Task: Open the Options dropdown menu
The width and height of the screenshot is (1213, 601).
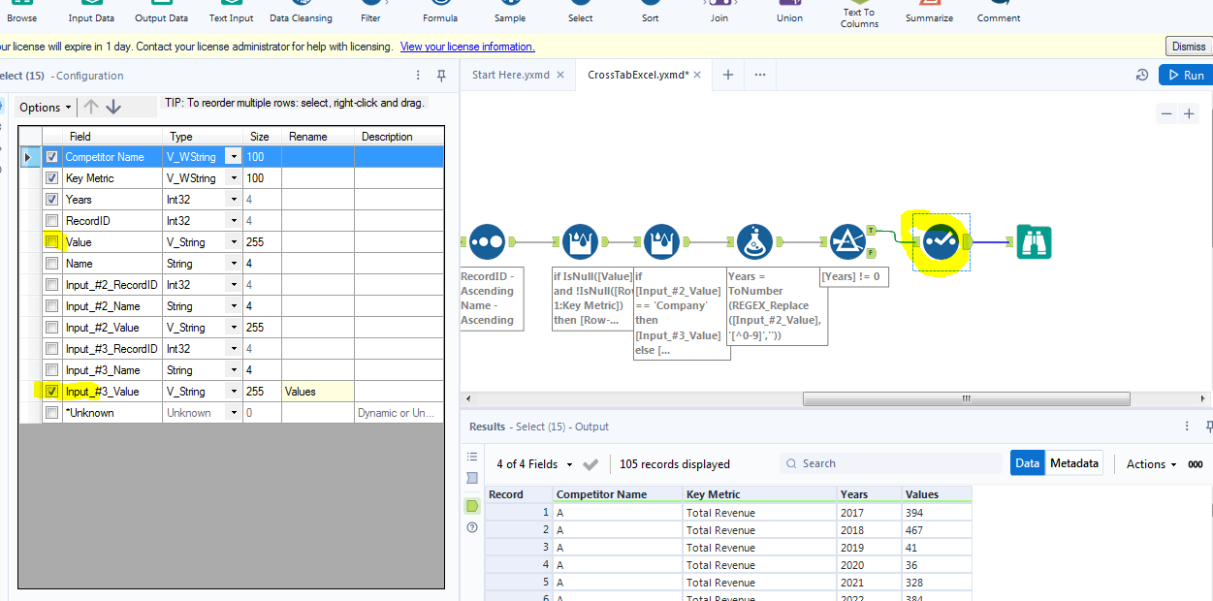Action: pyautogui.click(x=44, y=107)
